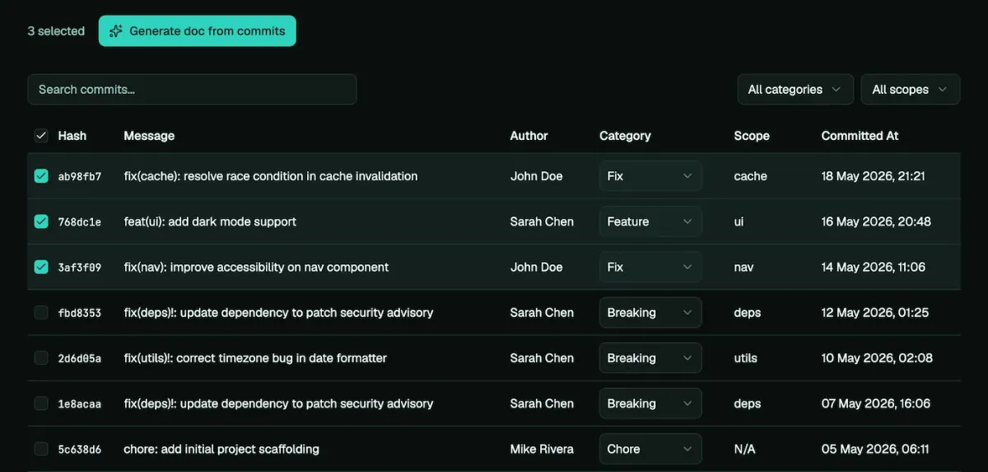Click message about accessibility on nav component
988x472 pixels.
point(256,267)
